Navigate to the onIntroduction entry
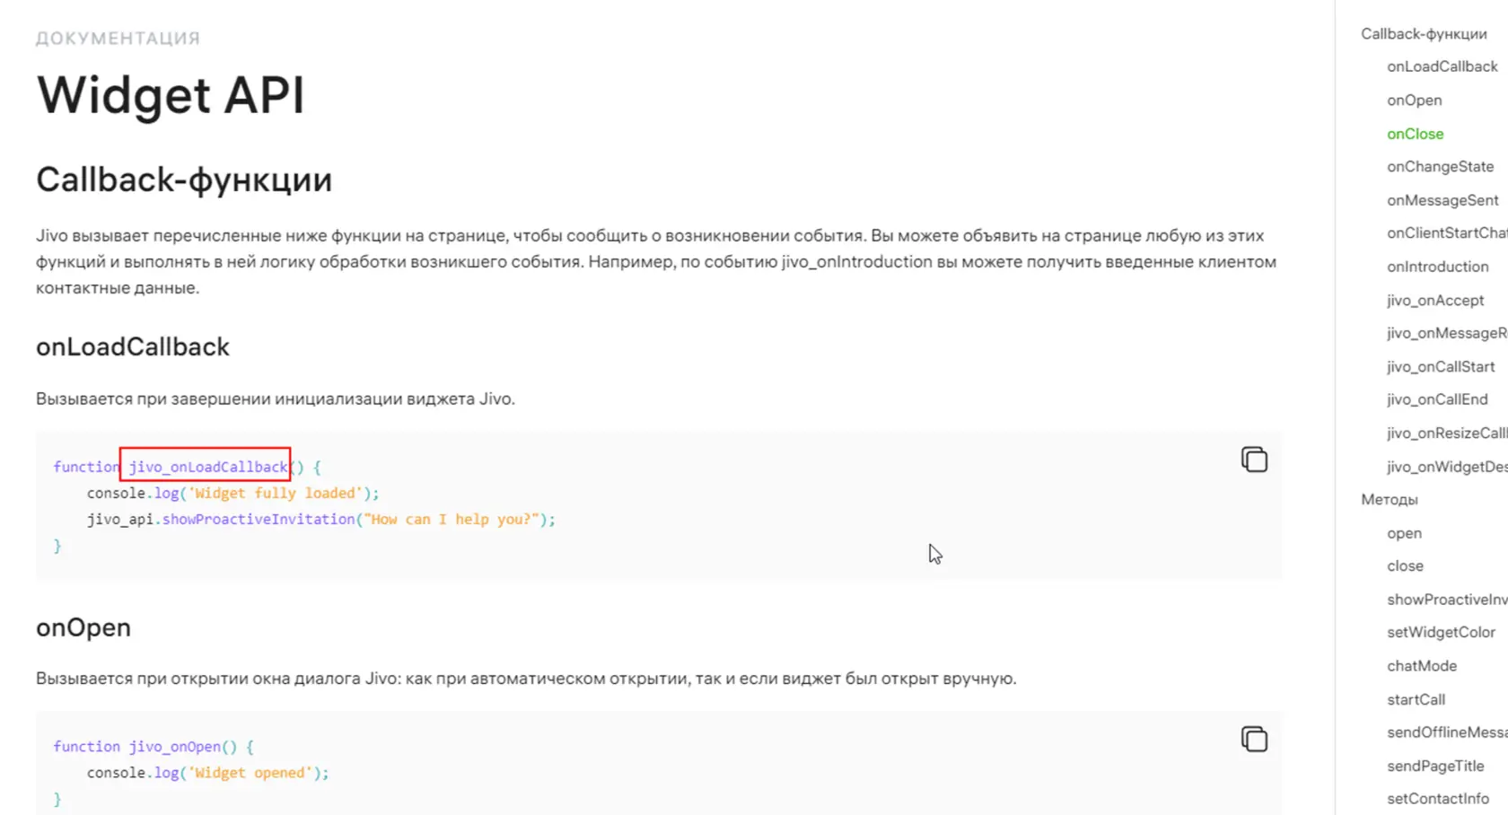1508x815 pixels. [1437, 267]
